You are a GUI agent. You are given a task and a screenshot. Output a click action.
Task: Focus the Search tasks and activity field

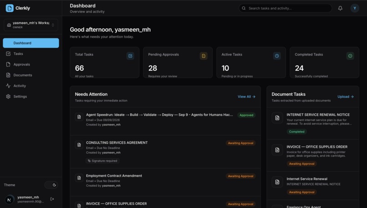(x=285, y=8)
